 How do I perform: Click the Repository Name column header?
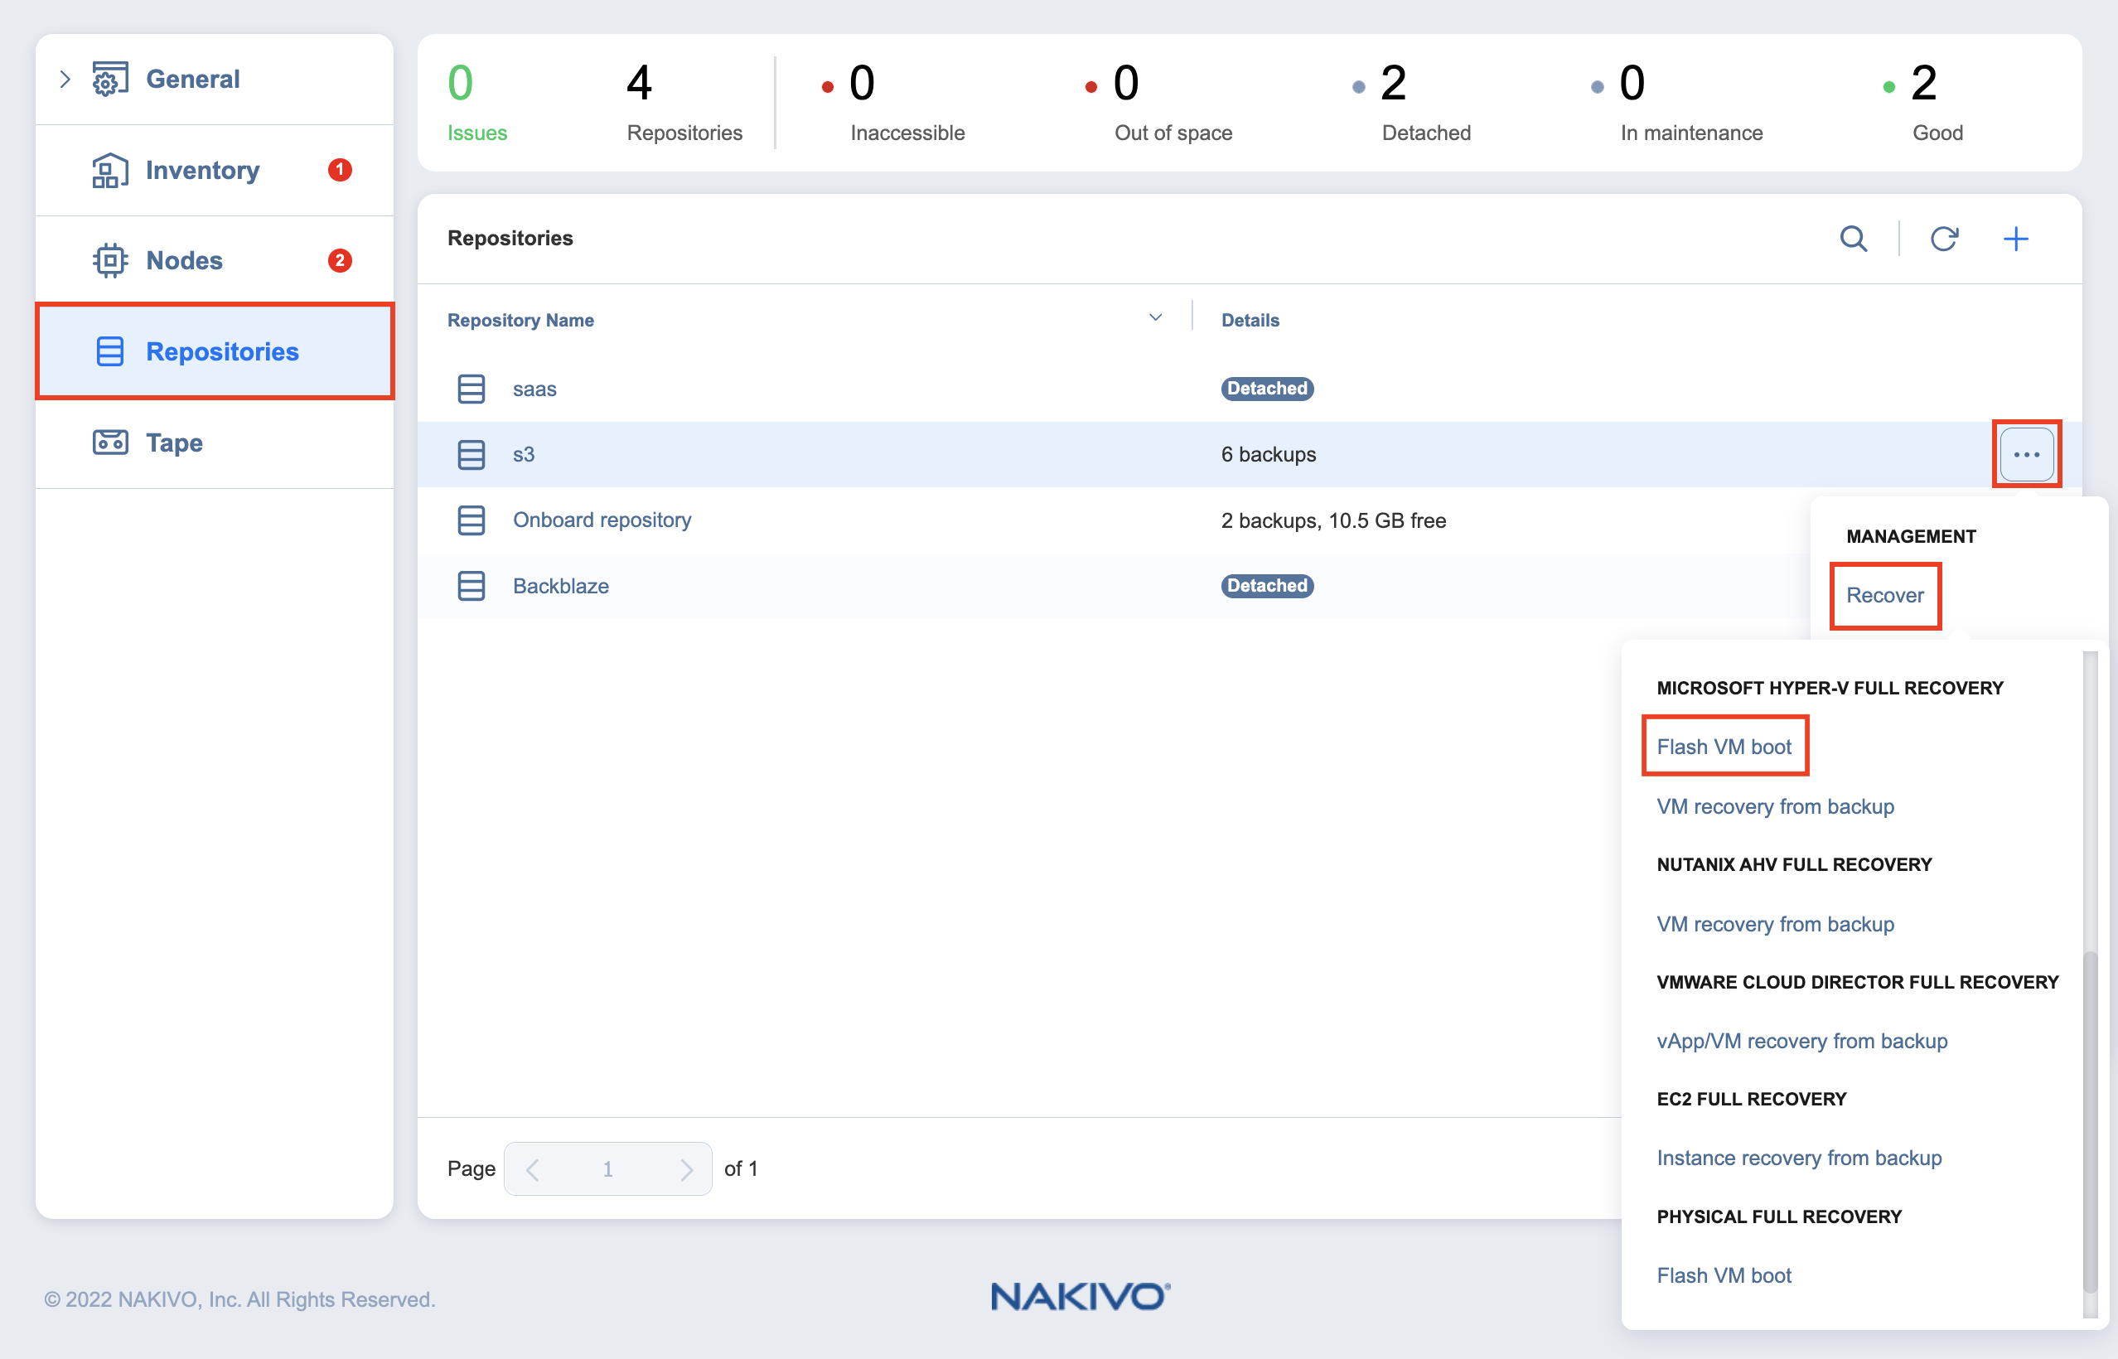(520, 321)
